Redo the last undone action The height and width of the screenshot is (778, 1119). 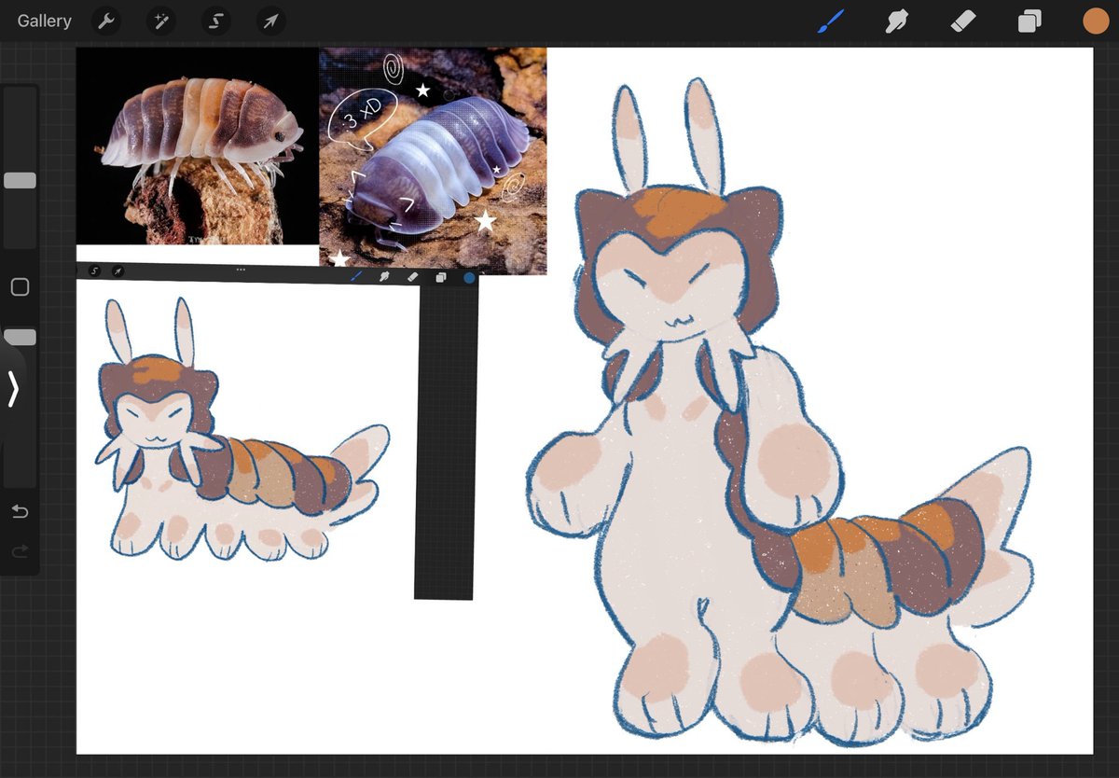(20, 552)
